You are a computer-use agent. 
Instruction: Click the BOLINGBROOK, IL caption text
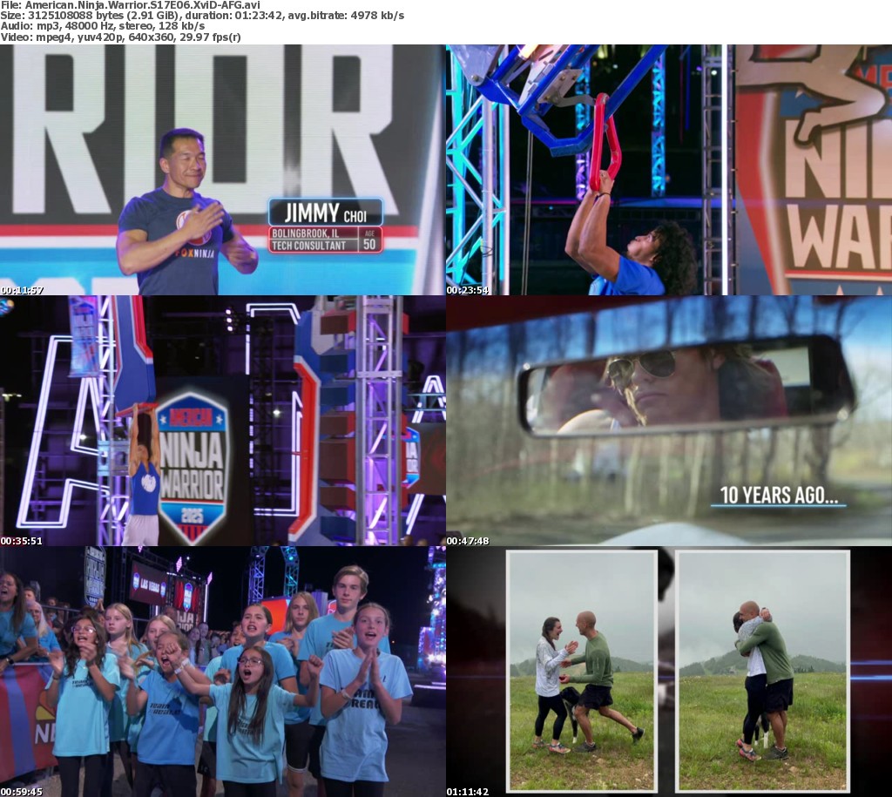pos(306,233)
